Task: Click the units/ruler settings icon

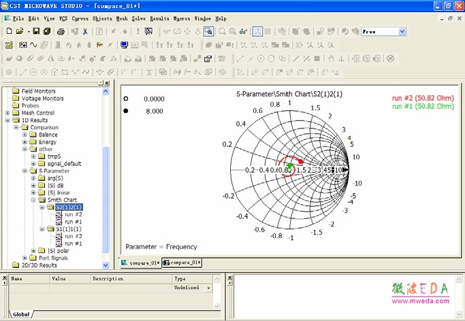Action: (x=10, y=45)
